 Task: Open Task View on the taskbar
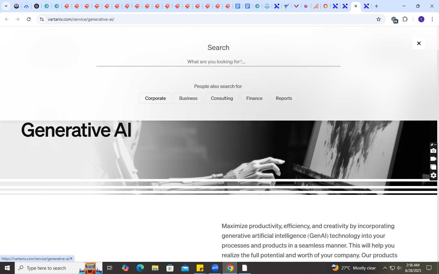tap(110, 268)
